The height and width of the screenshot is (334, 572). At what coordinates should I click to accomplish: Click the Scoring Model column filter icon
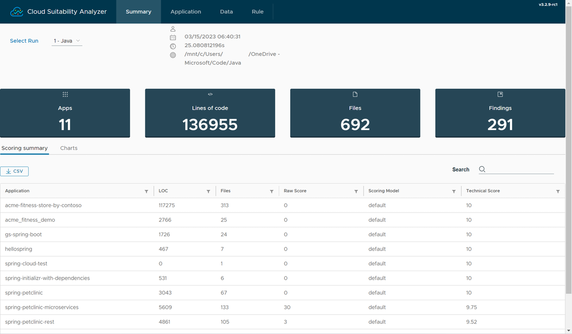click(x=454, y=191)
